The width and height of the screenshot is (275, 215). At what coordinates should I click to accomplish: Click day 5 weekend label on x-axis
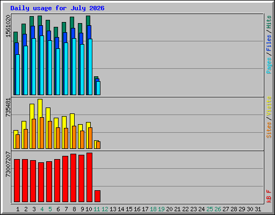tap(50, 209)
